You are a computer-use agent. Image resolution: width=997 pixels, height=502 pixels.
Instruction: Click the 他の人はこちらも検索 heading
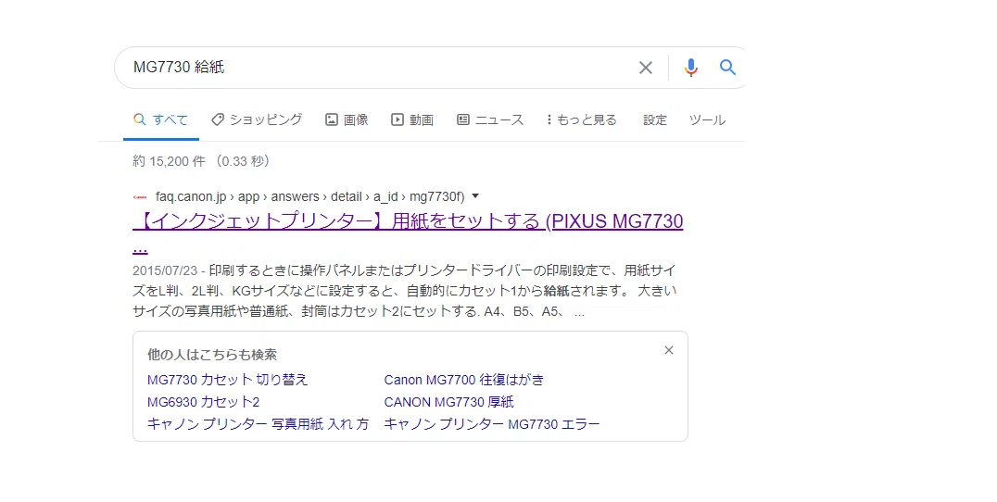(212, 355)
